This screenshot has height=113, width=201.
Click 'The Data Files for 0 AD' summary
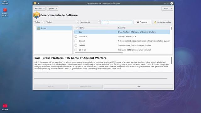pos(128,36)
